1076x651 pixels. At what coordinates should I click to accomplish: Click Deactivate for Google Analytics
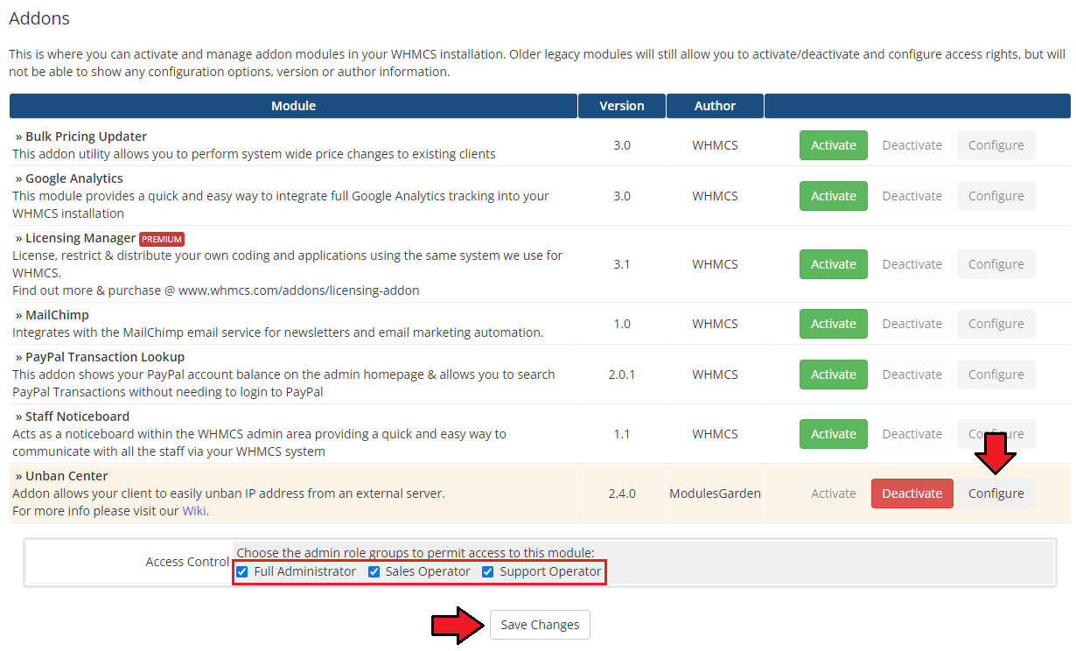click(x=912, y=196)
